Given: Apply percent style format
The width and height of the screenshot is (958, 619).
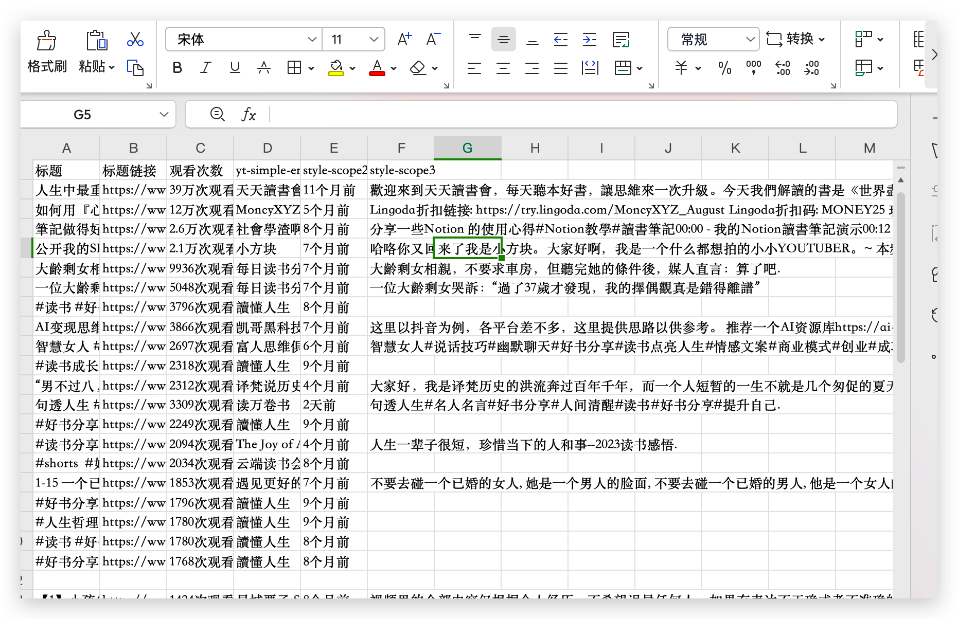Looking at the screenshot, I should (x=724, y=68).
